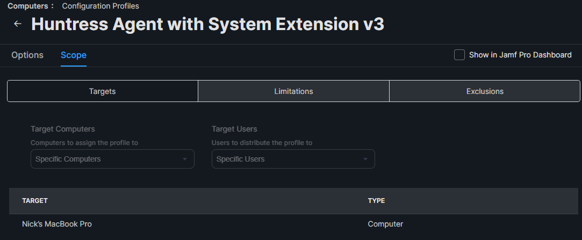The image size is (582, 240).
Task: Sort by the TYPE column header
Action: click(376, 201)
